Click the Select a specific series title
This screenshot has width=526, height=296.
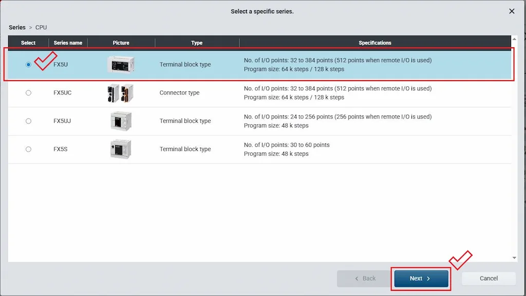pos(262,11)
